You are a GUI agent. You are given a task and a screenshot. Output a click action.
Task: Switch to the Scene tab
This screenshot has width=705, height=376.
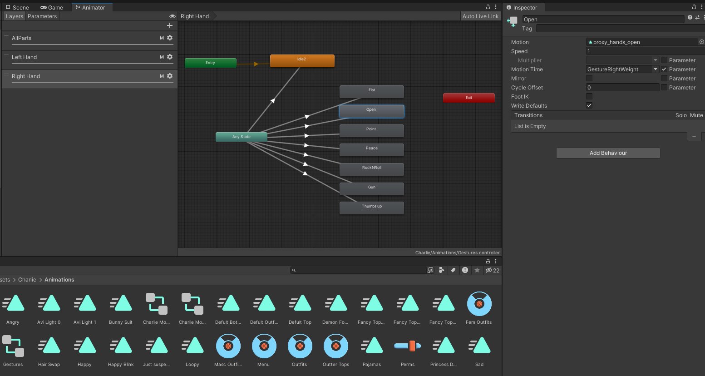click(17, 8)
